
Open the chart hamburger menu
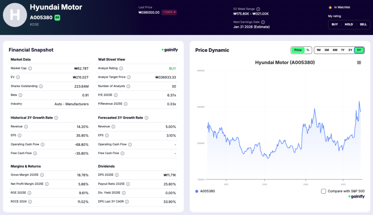click(359, 62)
